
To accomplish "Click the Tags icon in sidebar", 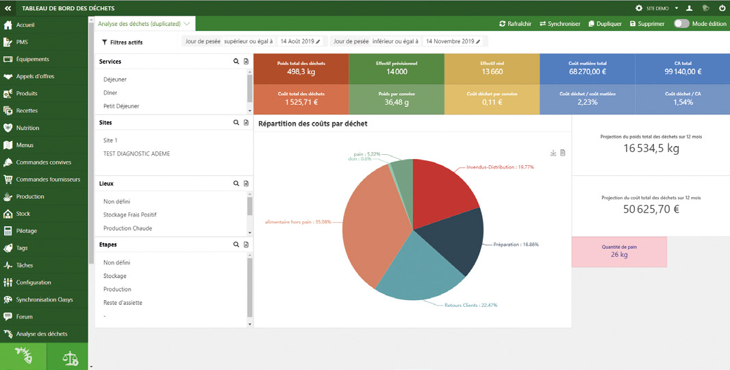I will click(x=8, y=248).
